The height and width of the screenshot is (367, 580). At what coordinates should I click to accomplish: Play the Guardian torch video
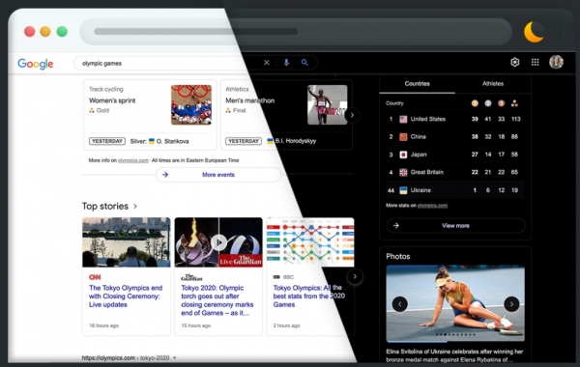pyautogui.click(x=218, y=242)
